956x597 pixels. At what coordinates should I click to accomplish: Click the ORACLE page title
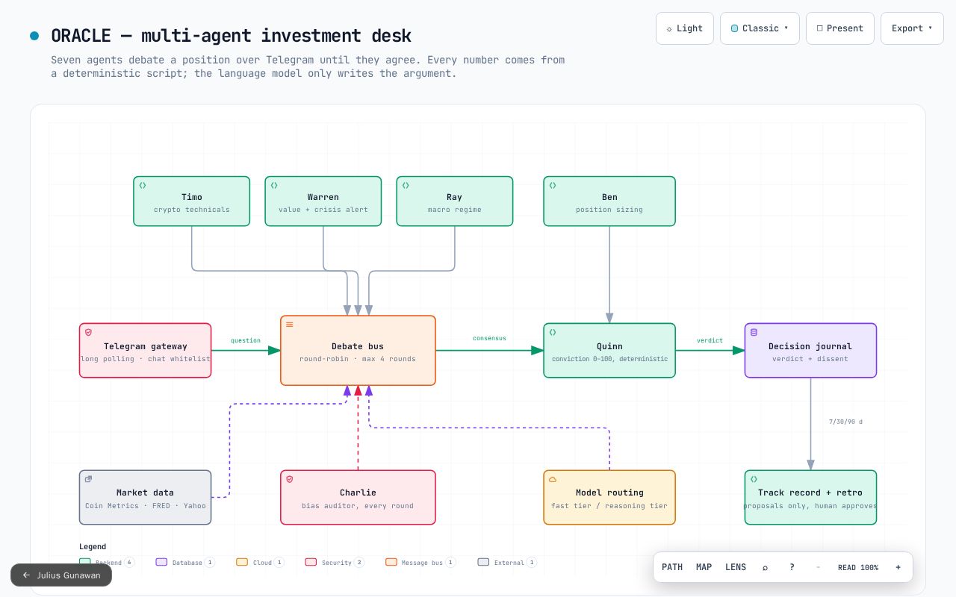[231, 36]
